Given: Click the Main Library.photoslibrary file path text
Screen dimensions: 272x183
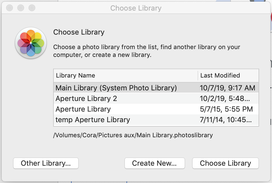Looking at the screenshot, I should tap(133, 135).
